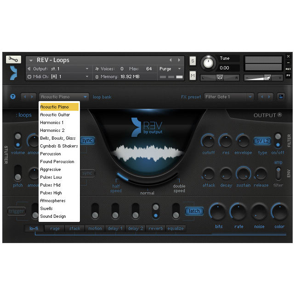The image size is (295, 295).
Task: Select Pulses High loop bank
Action: point(59,193)
